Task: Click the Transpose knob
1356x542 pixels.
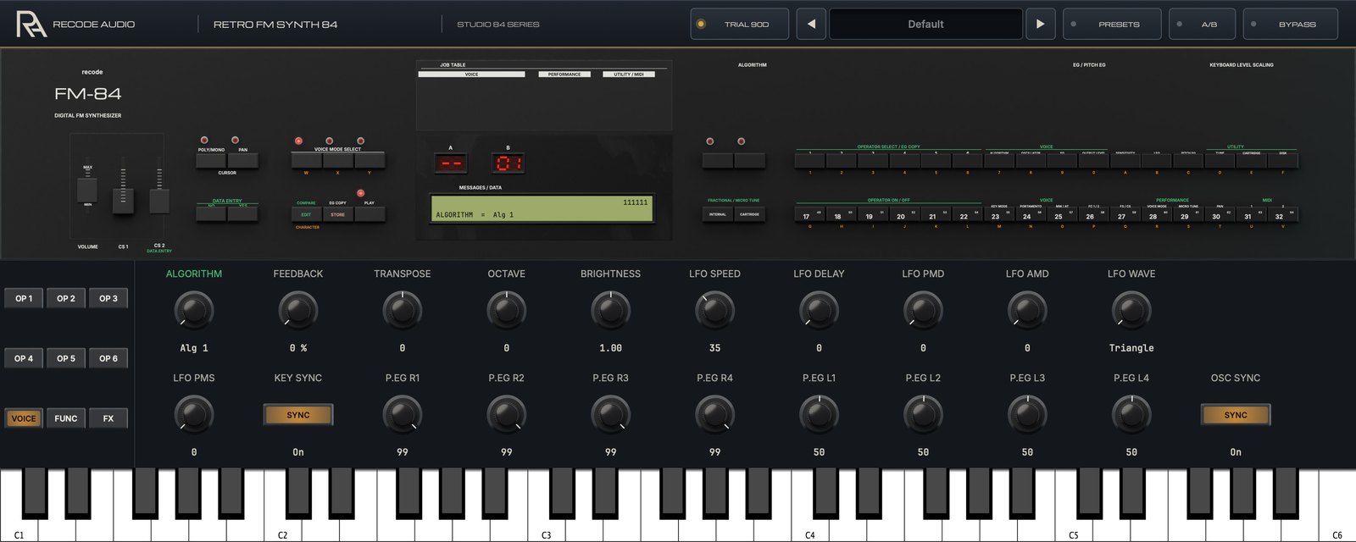Action: (x=403, y=310)
